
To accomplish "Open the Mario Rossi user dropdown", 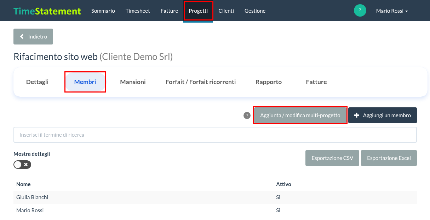I will [x=392, y=11].
